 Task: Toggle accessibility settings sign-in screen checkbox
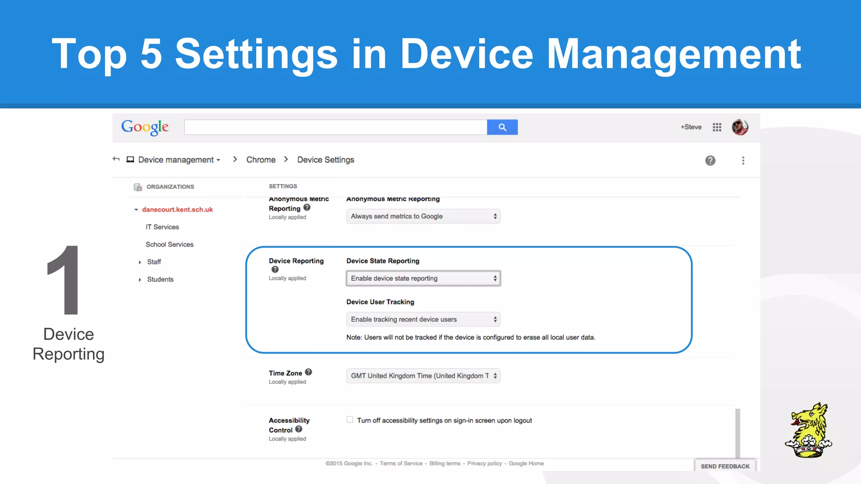tap(350, 420)
